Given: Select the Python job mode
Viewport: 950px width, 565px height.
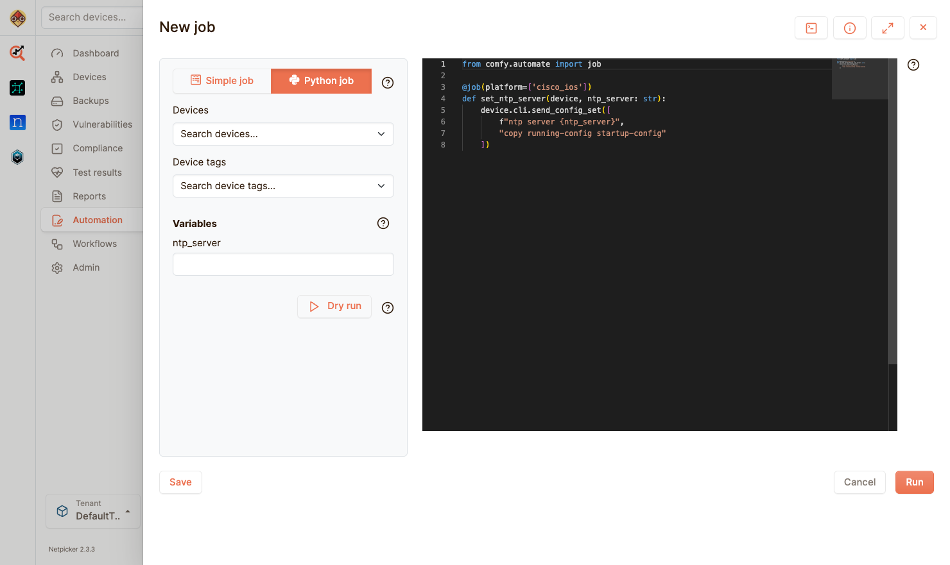Looking at the screenshot, I should 321,81.
